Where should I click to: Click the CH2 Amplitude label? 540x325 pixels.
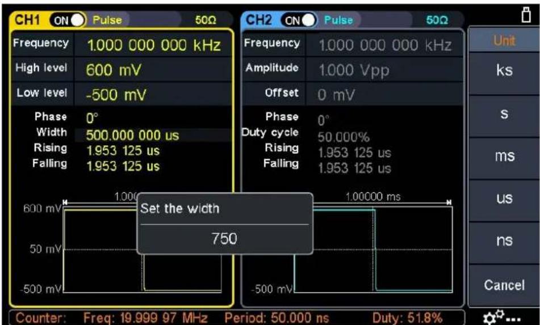[272, 67]
